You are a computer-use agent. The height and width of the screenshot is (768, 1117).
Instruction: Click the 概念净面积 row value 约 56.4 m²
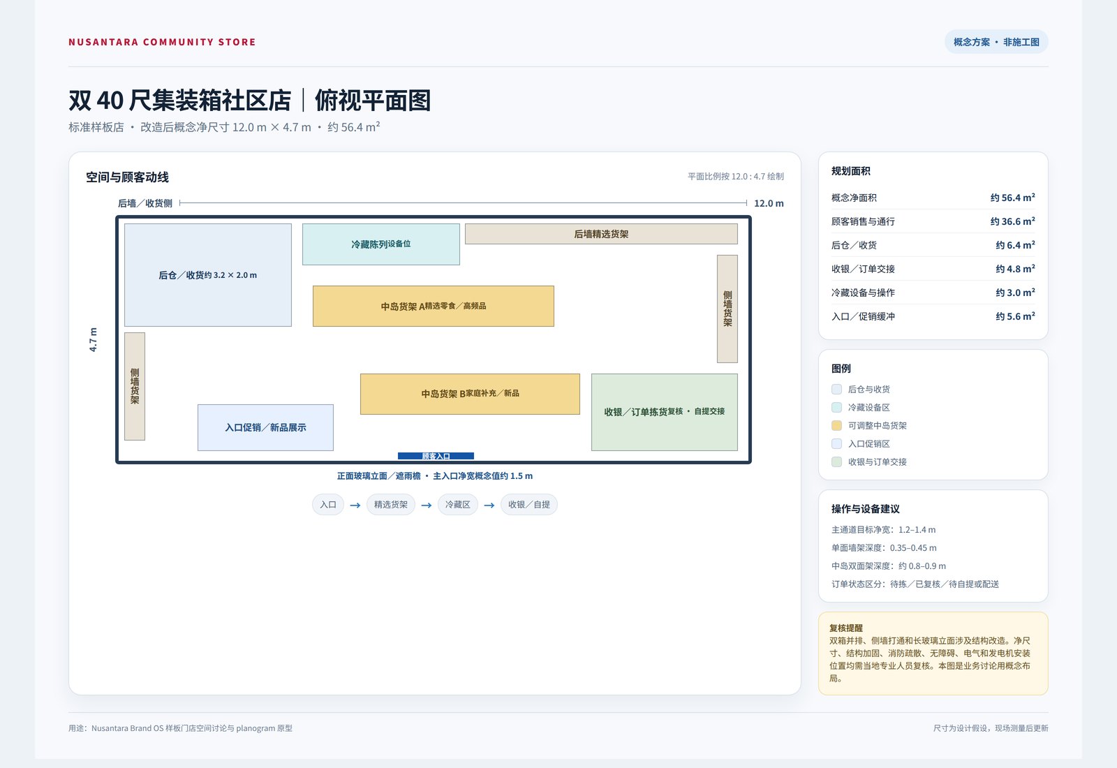point(1012,198)
